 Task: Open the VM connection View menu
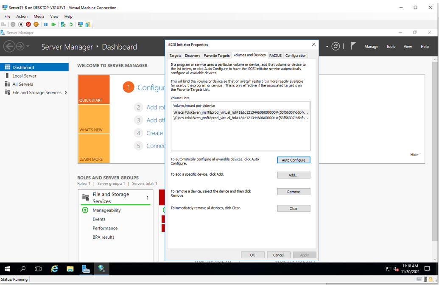point(54,16)
